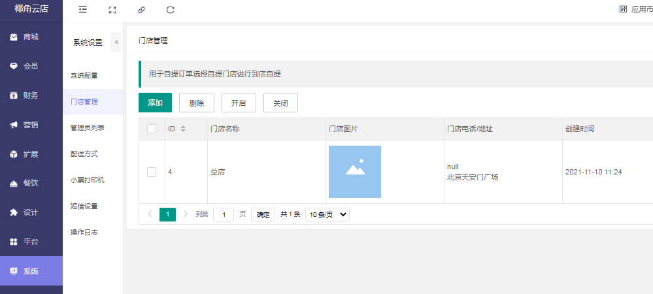Screen dimensions: 653x294
Task: Open the 会员 section in sidebar
Action: pos(31,66)
